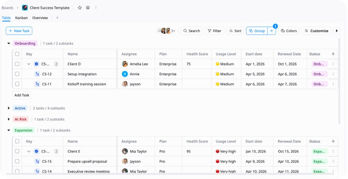Image resolution: width=348 pixels, height=179 pixels.
Task: Click the 'Oct 1, 2026' renewal date
Action: [x=287, y=64]
